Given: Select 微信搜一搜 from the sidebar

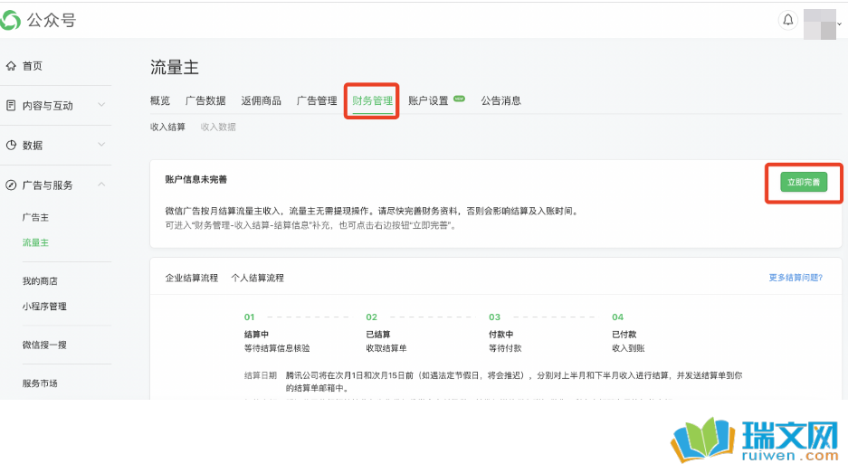Looking at the screenshot, I should 44,345.
